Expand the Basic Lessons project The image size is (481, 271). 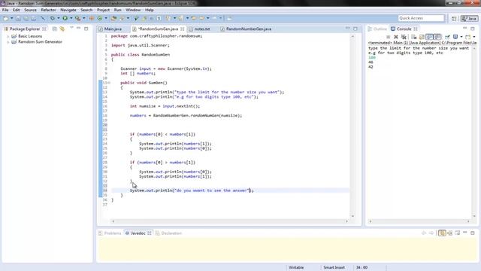8,36
